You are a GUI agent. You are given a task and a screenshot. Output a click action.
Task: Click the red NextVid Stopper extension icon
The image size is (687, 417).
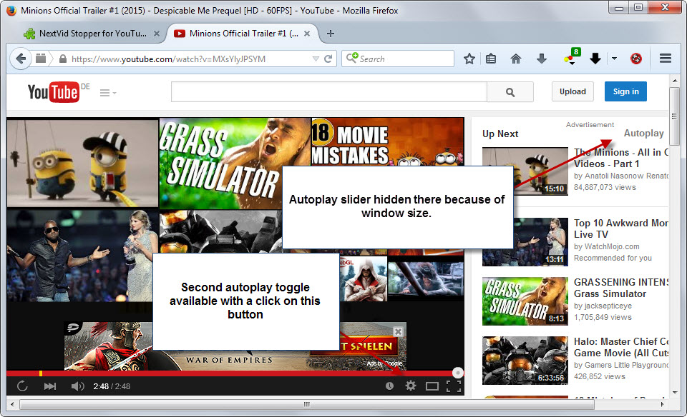(x=636, y=58)
